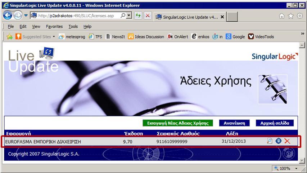
Task: Click Copyright 2007 SingularLogic S.A. text
Action: pyautogui.click(x=44, y=154)
